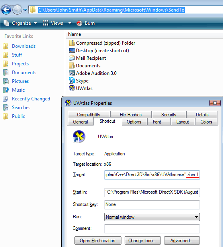Screen dimensions: 223x247
Task: Select the UVAtlas shortcut in file list
Action: coord(80,88)
